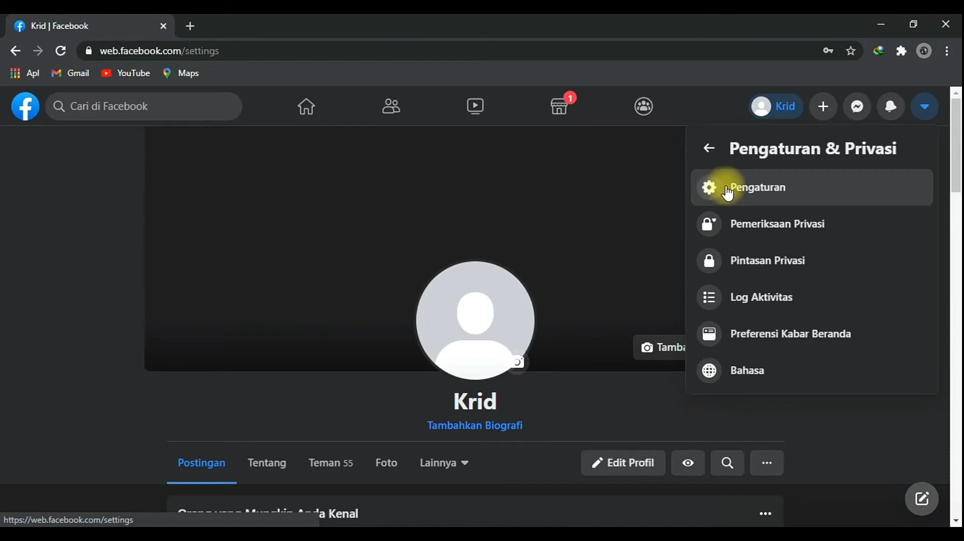Expand the Lainnya dropdown on profile
The image size is (964, 541).
(443, 462)
